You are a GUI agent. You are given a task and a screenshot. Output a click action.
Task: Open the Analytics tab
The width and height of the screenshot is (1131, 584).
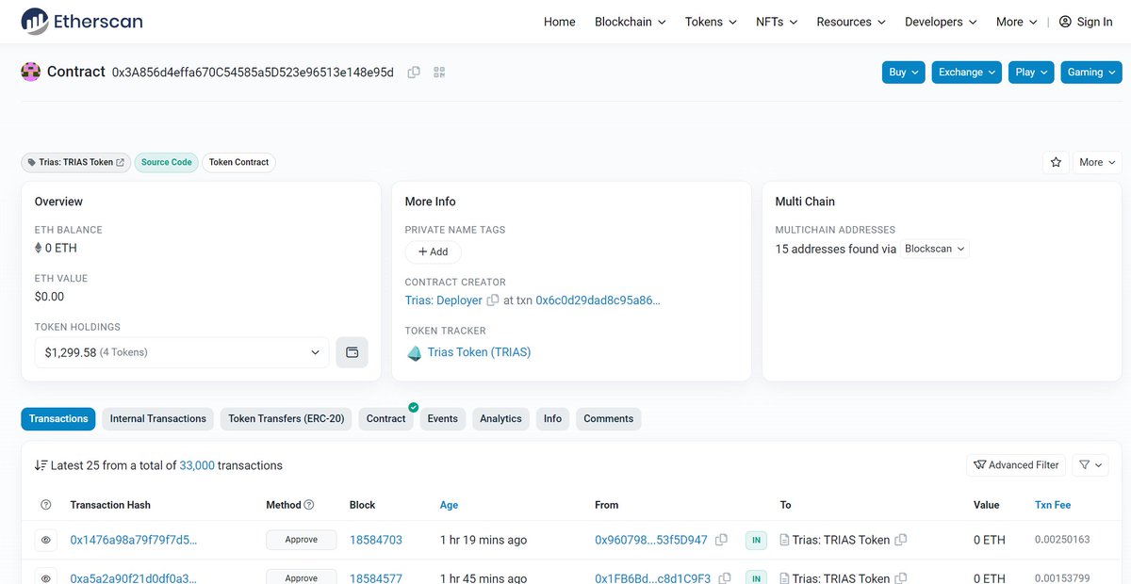500,418
